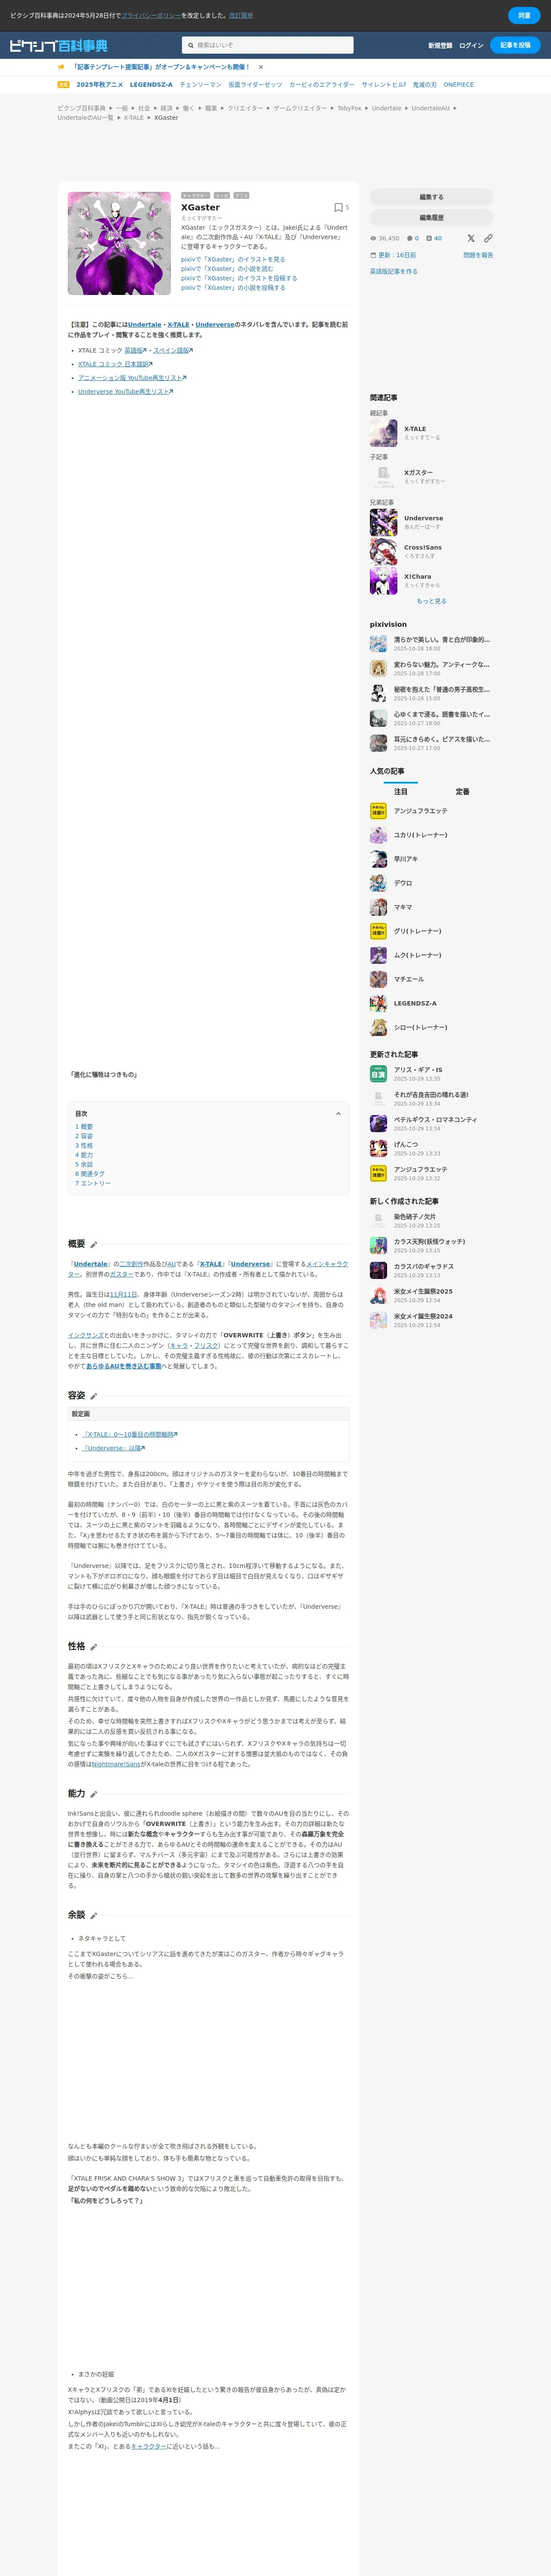The height and width of the screenshot is (2576, 551).
Task: Click X-TALE breadcrumb link
Action: click(134, 118)
